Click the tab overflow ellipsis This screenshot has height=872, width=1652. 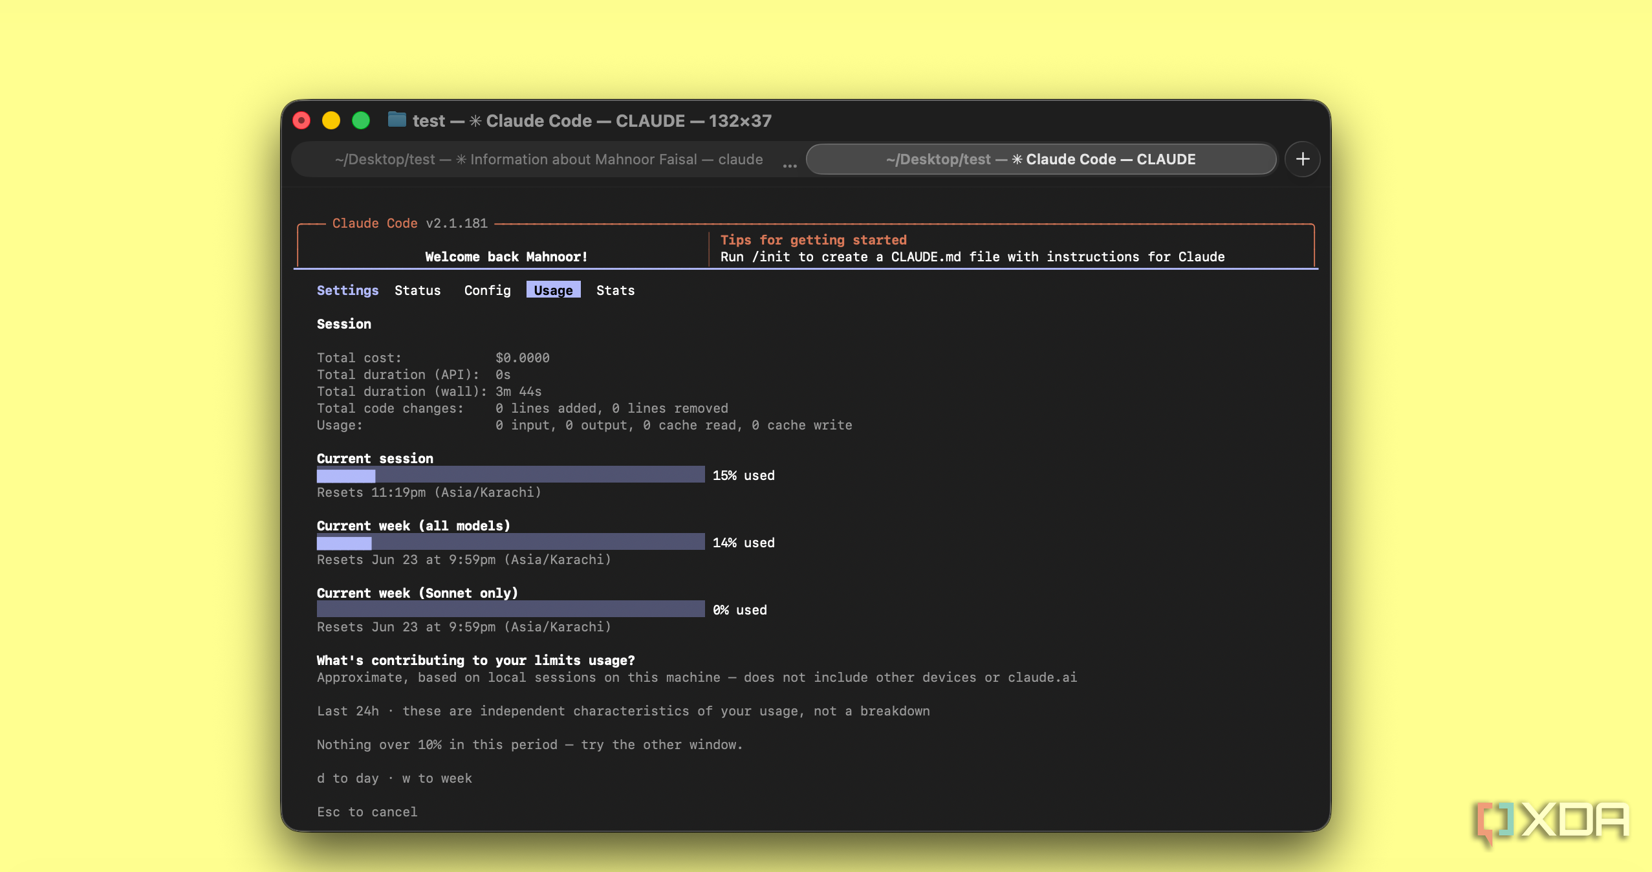point(789,166)
